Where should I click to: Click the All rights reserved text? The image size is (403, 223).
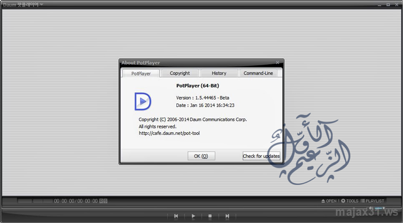pyautogui.click(x=158, y=126)
